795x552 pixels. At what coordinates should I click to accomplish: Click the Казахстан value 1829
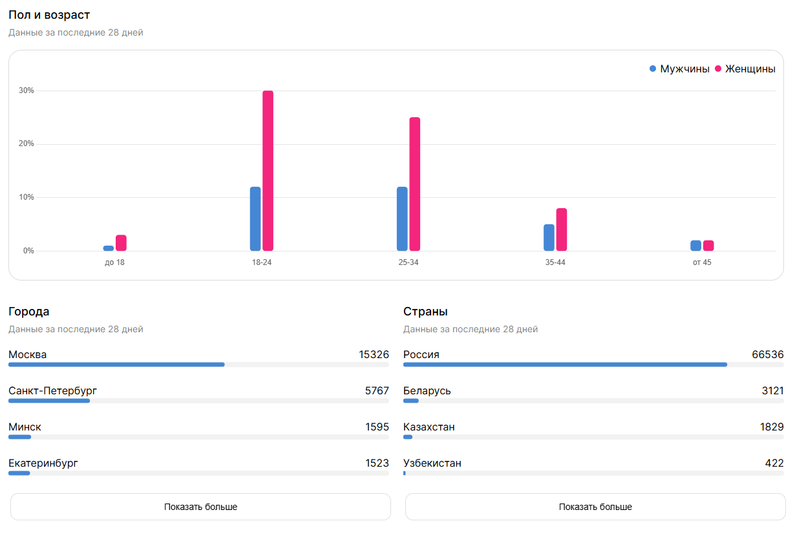[772, 427]
